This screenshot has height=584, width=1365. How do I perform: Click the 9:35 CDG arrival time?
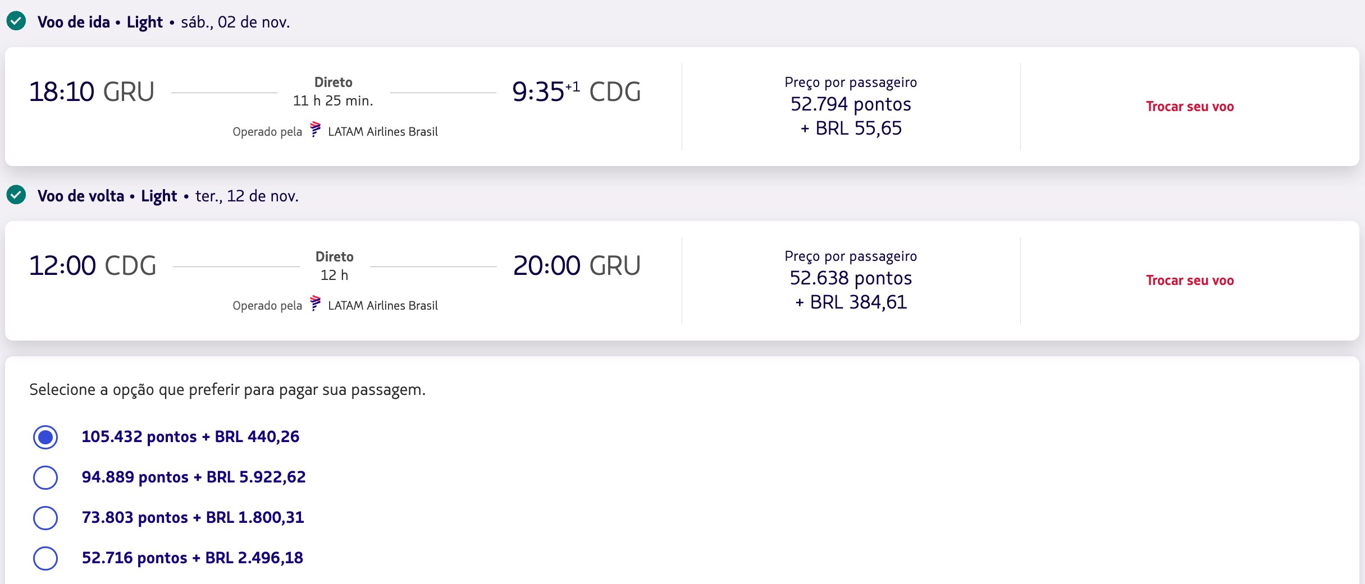577,92
